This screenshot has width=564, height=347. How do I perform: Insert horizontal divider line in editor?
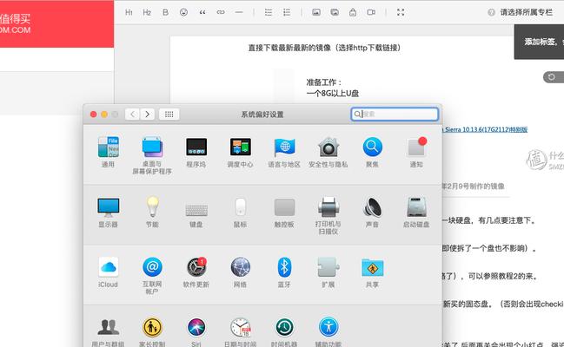coord(239,12)
